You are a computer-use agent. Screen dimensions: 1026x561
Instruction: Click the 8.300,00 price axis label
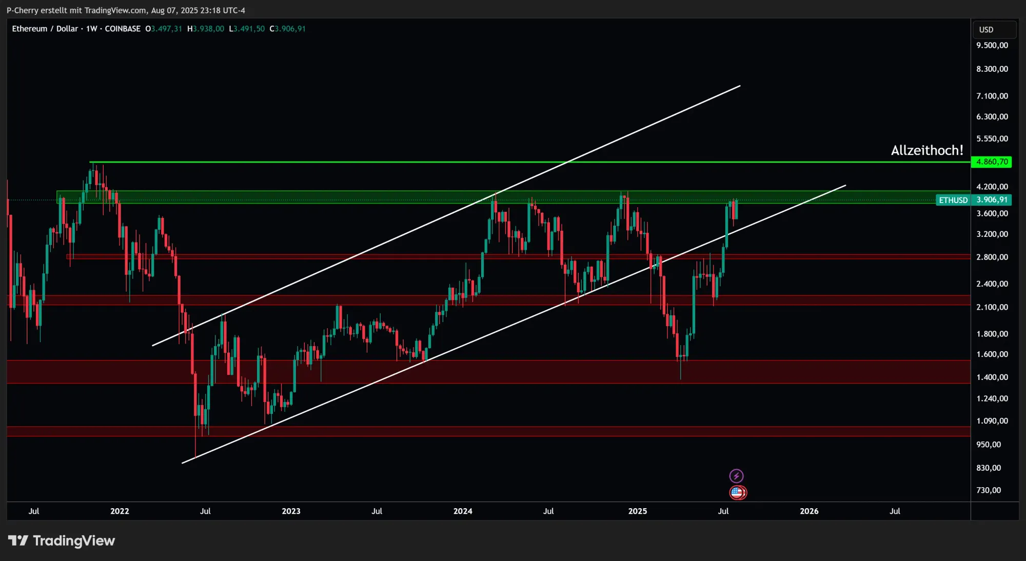992,69
